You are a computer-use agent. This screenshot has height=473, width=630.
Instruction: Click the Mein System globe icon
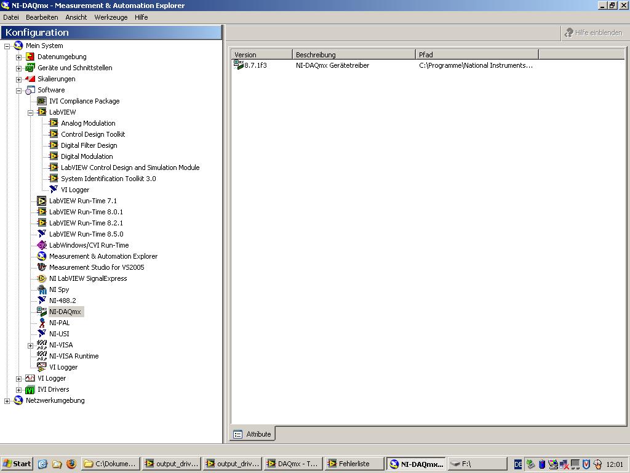point(18,46)
